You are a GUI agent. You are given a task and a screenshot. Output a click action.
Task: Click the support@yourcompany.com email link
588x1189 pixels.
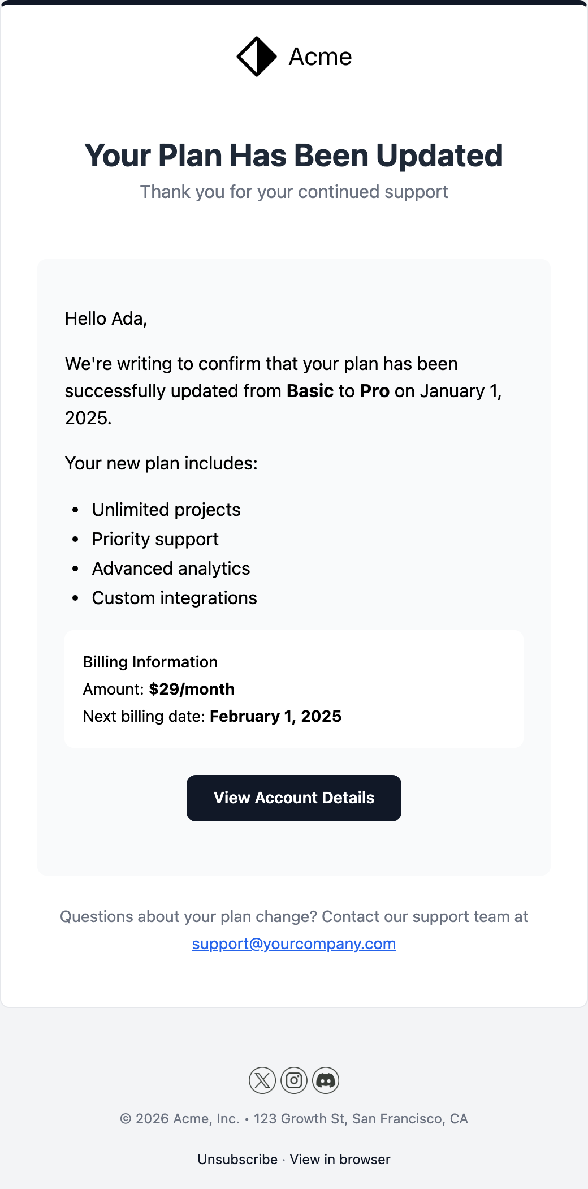[x=294, y=944]
